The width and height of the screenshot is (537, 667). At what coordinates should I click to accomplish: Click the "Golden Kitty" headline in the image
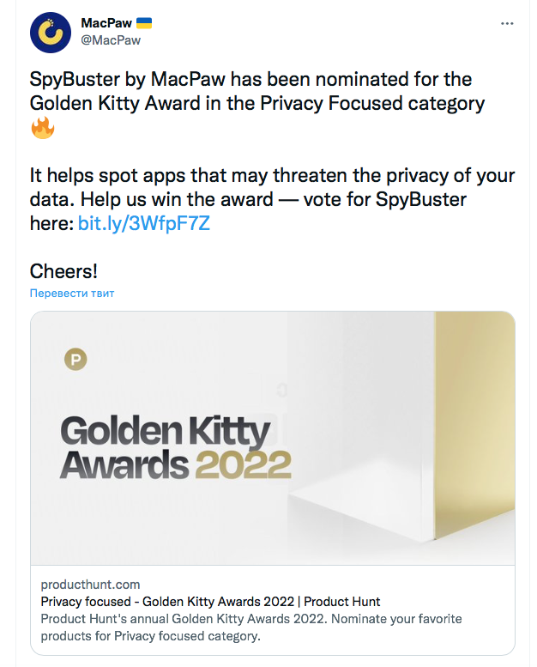(166, 431)
